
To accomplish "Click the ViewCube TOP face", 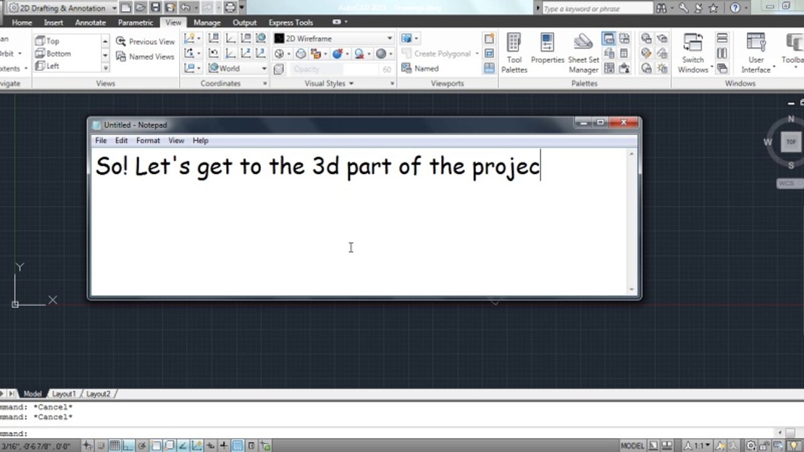I will [791, 142].
